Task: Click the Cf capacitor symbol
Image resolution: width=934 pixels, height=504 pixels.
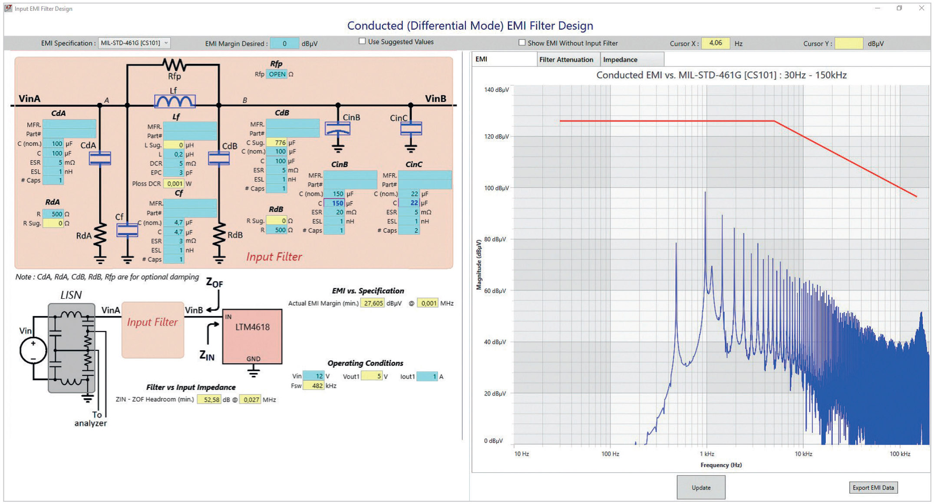Action: 127,230
